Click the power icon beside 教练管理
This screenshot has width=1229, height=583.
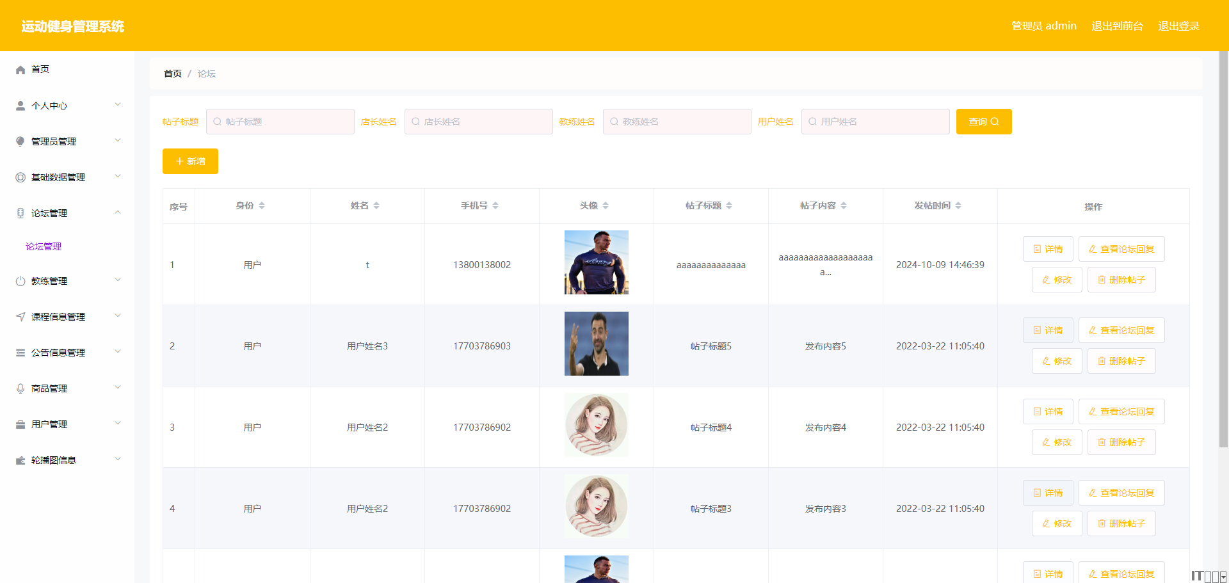pyautogui.click(x=20, y=281)
